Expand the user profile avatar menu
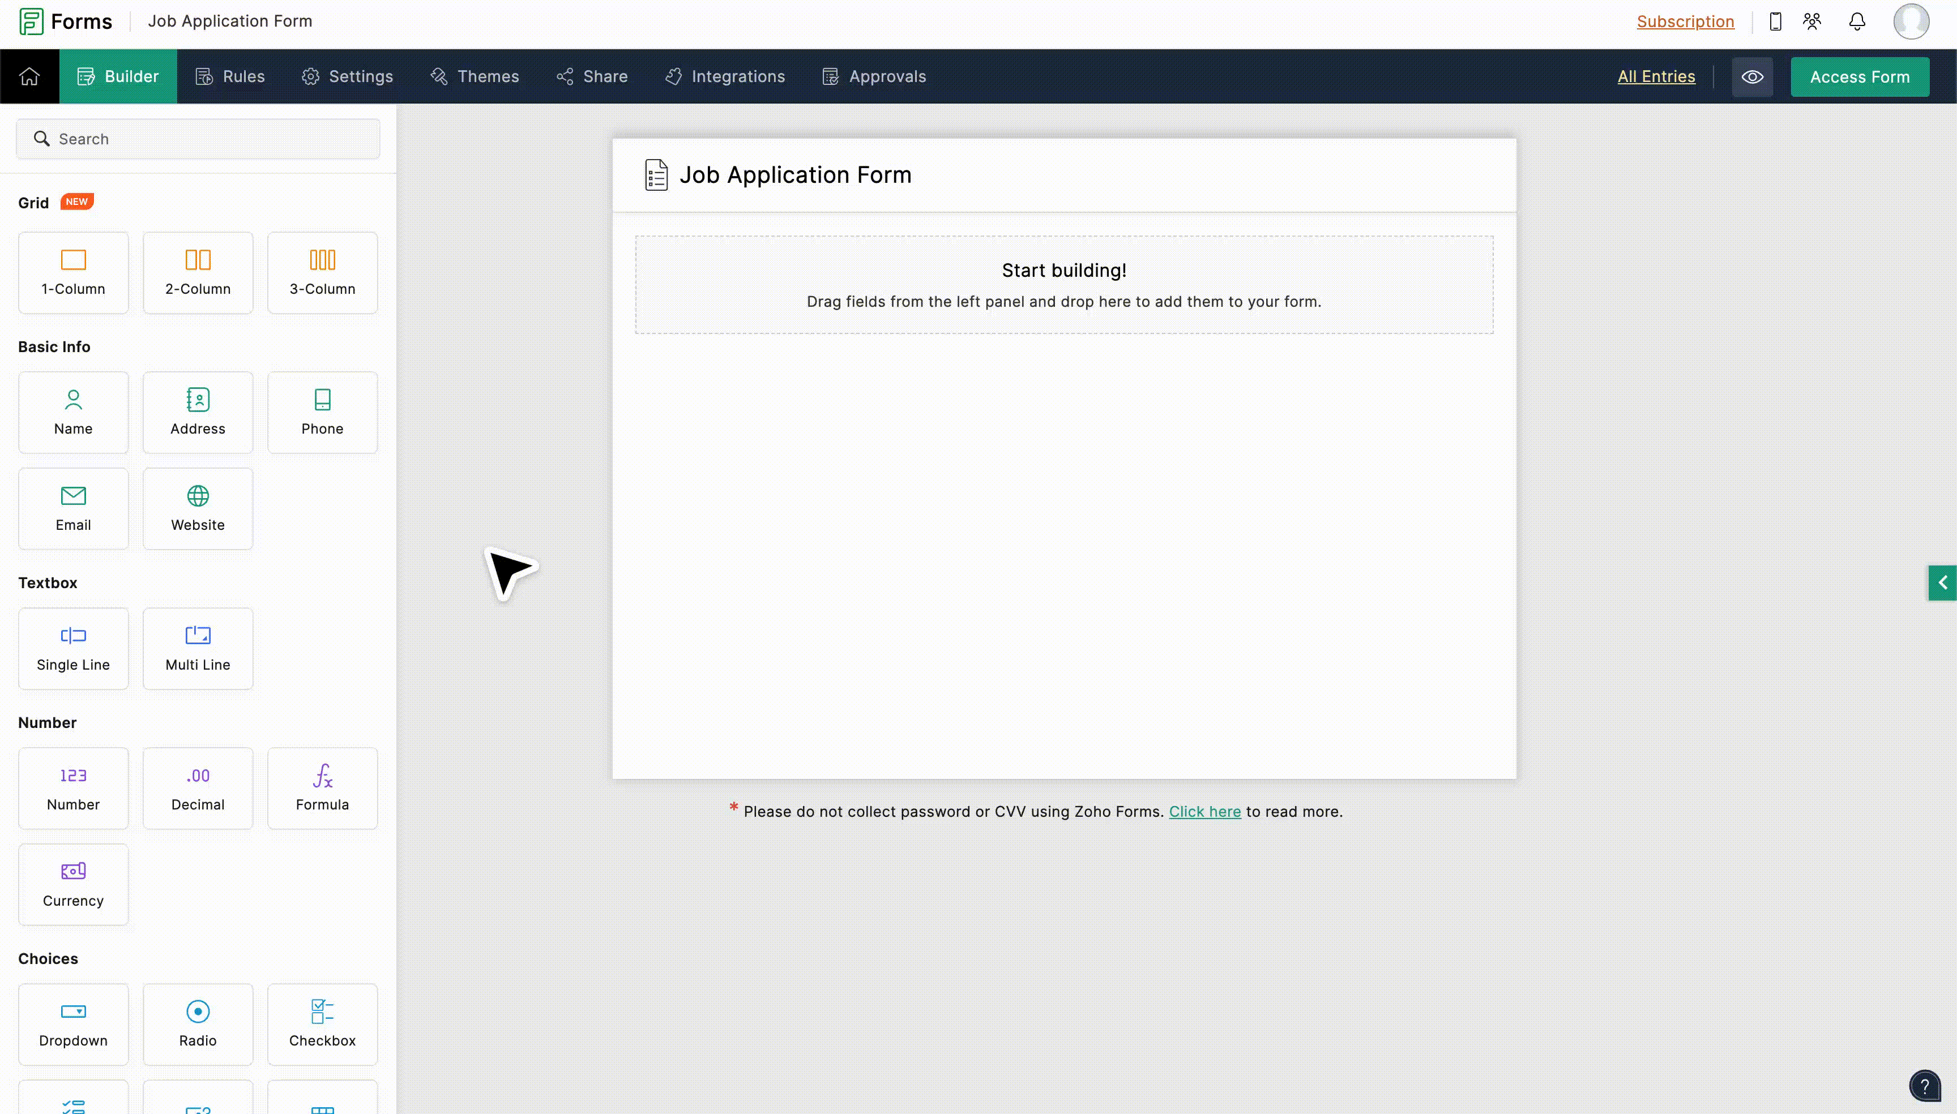Viewport: 1957px width, 1114px height. pyautogui.click(x=1911, y=20)
